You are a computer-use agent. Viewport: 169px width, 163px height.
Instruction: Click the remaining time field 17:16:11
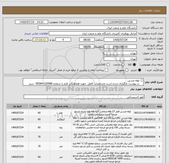(40, 40)
